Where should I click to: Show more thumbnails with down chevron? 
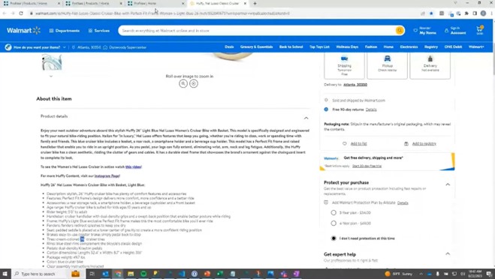(x=51, y=76)
